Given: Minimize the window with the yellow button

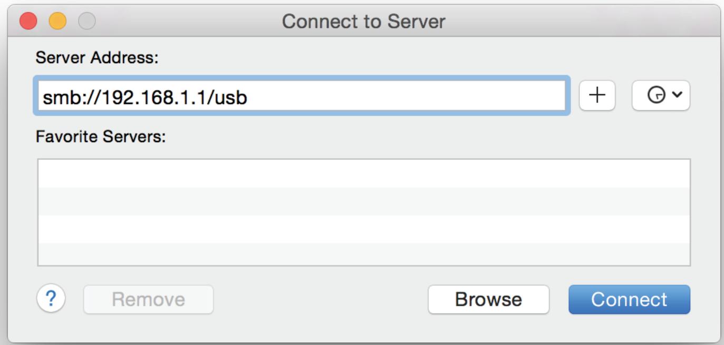Looking at the screenshot, I should (57, 21).
